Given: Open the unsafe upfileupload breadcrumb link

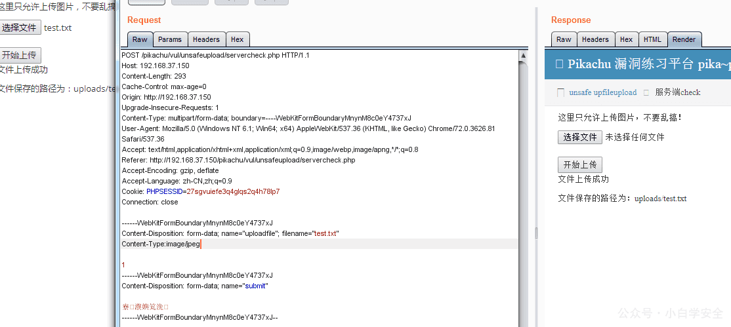Looking at the screenshot, I should [603, 92].
